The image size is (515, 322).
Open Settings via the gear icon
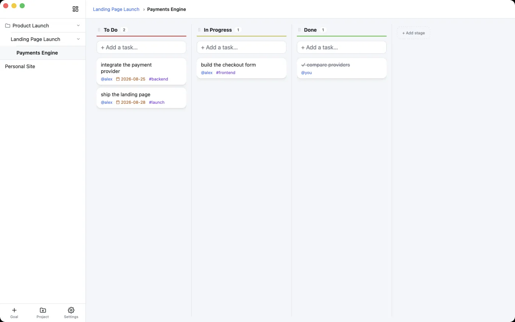click(71, 310)
